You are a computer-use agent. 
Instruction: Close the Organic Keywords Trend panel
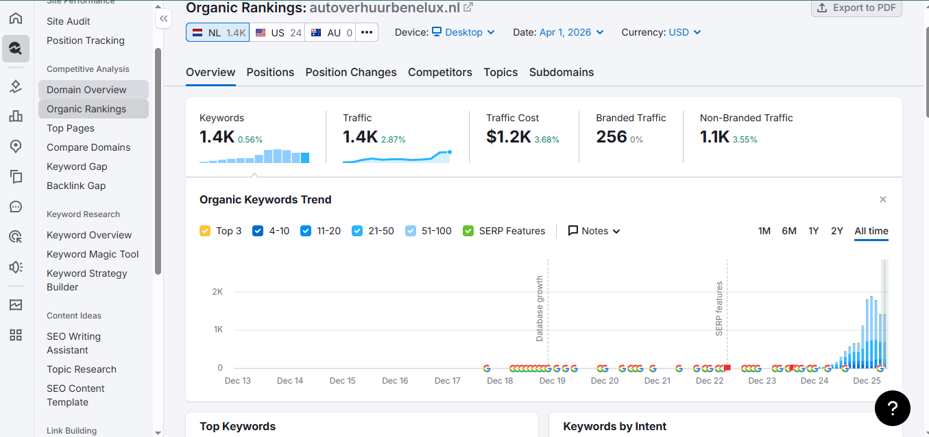tap(883, 199)
